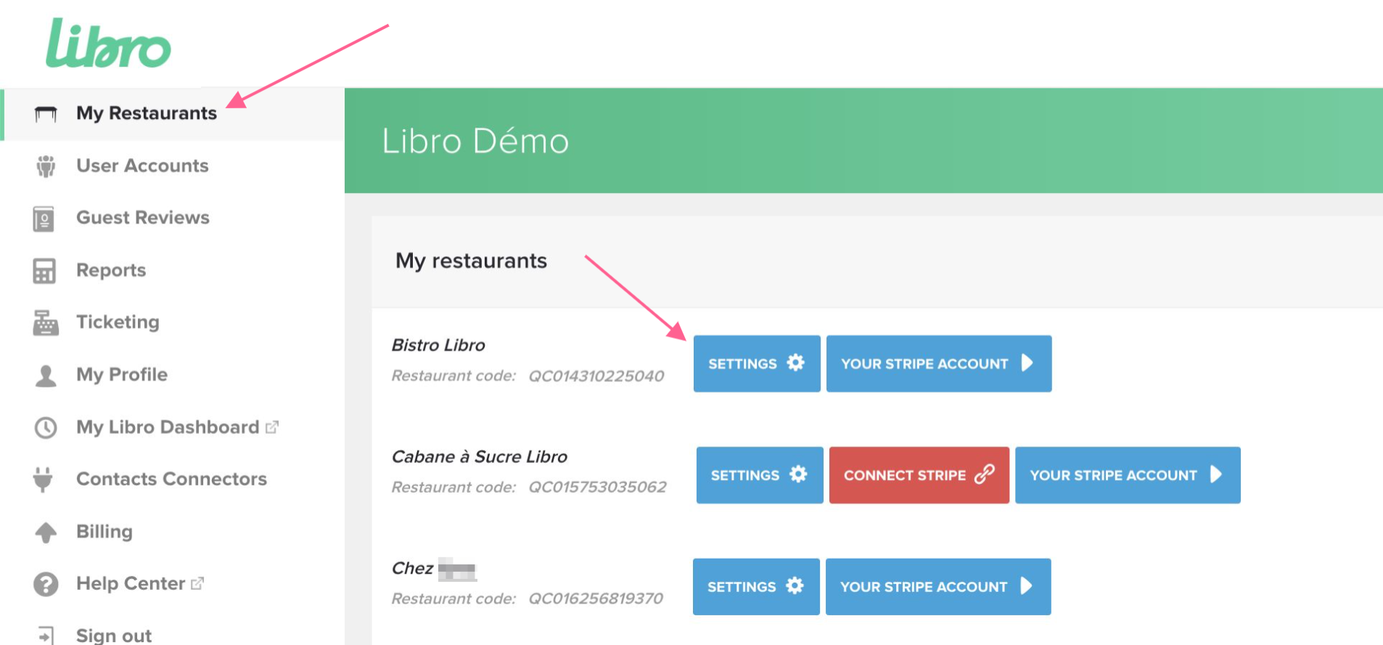Open Bistro Libro's Stripe account
Screen dimensions: 1383x645
click(938, 363)
